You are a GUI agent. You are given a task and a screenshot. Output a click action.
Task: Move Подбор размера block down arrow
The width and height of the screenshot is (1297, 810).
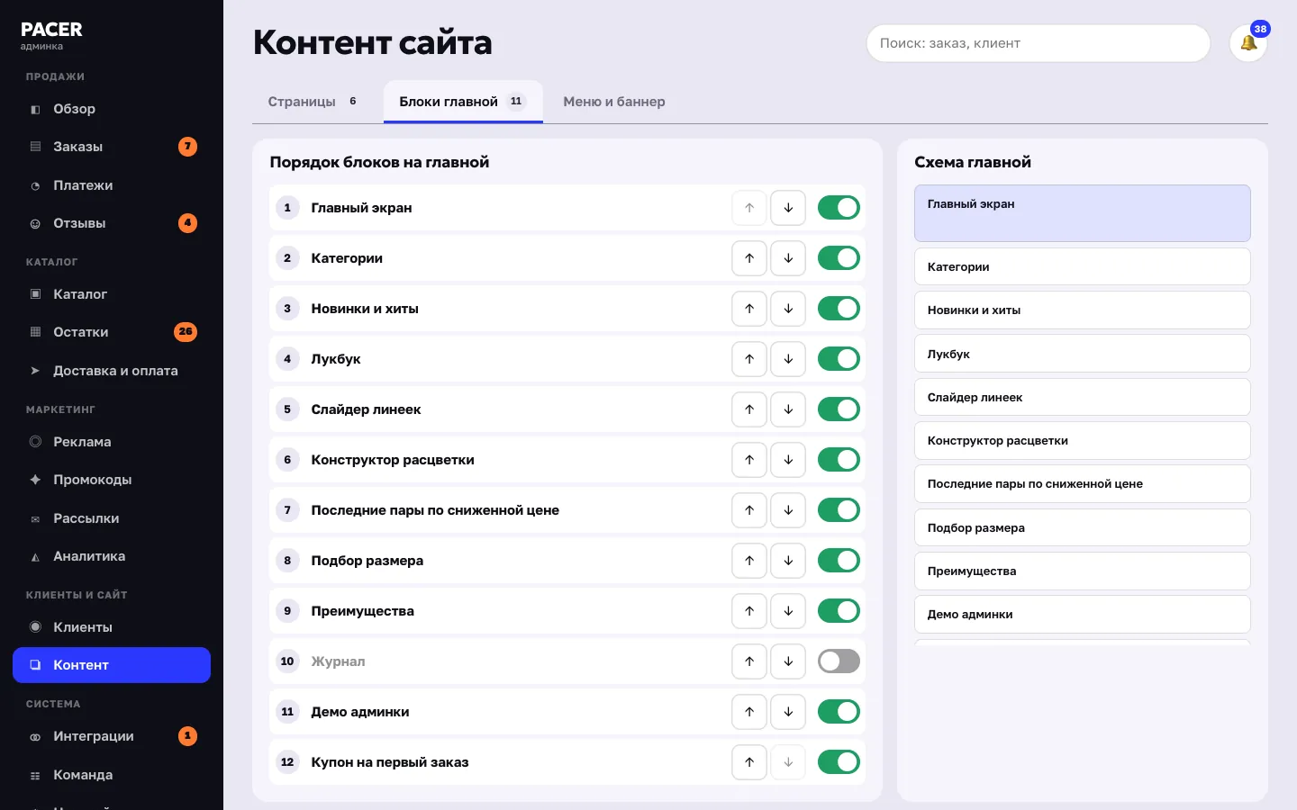[x=788, y=561]
